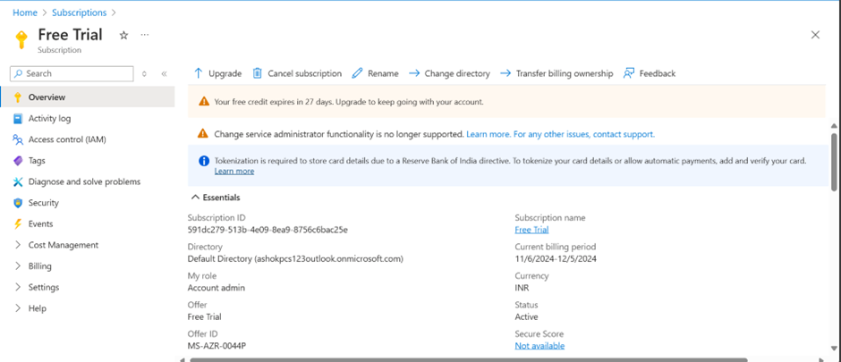Click the horizontal scrollbar at the bottom
The height and width of the screenshot is (362, 841).
pyautogui.click(x=501, y=359)
